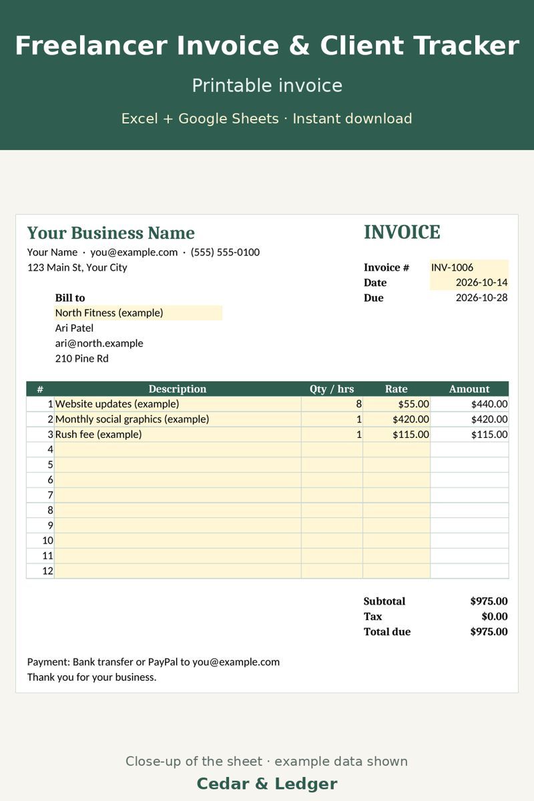Click the date cell 2026-10-14
The image size is (534, 801).
point(469,282)
